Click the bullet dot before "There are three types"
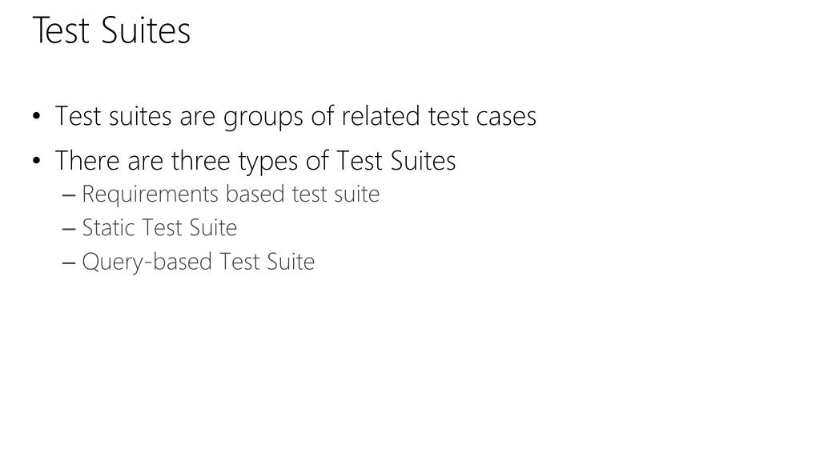820x461 pixels. (x=36, y=160)
